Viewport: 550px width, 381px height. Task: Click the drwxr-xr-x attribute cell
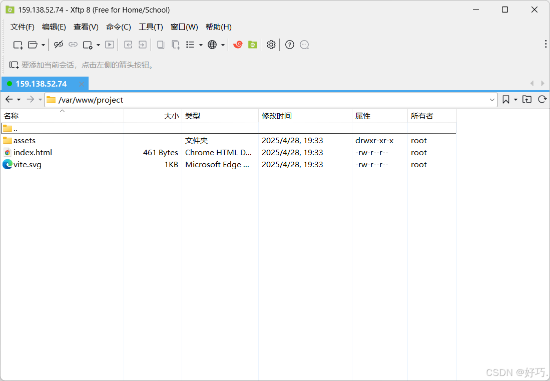click(x=374, y=140)
